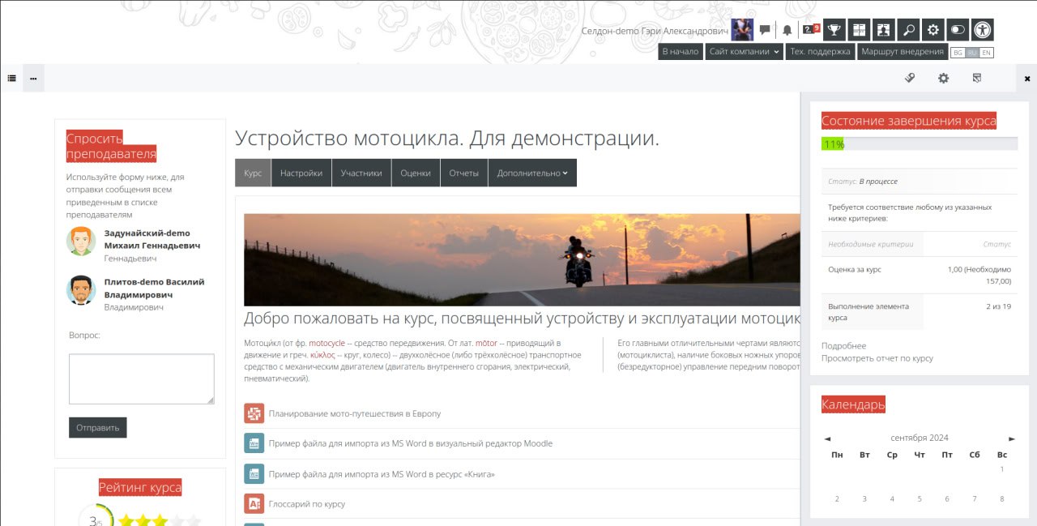Open the course settings gear in the toolbar
The width and height of the screenshot is (1037, 526).
tap(943, 78)
